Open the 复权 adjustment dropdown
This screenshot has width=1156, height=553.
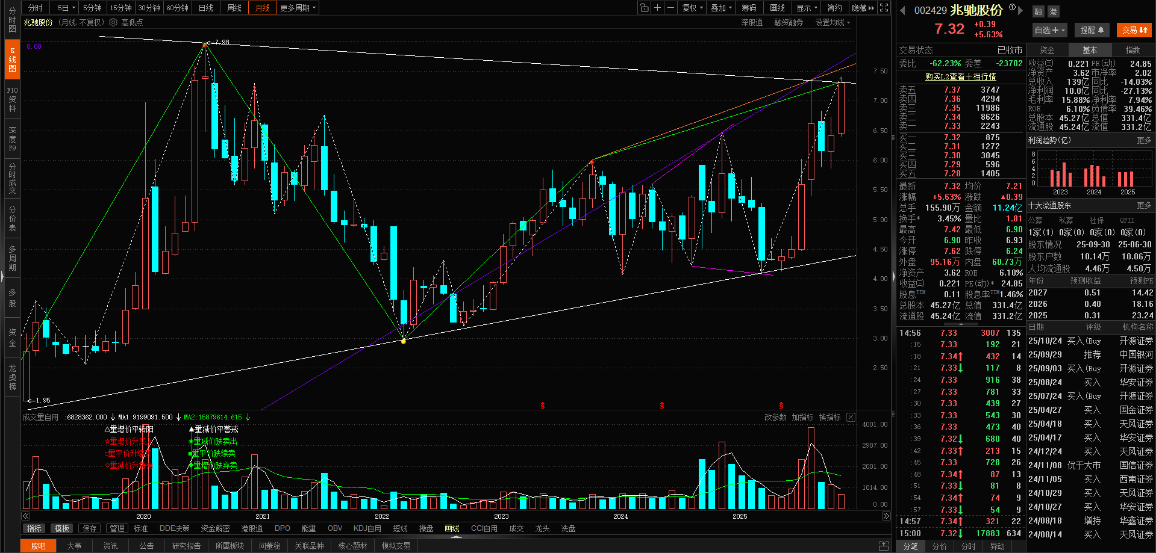(x=693, y=8)
